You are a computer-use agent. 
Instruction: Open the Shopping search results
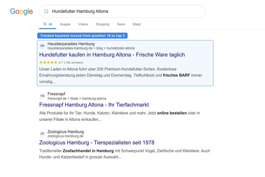[x=102, y=24]
